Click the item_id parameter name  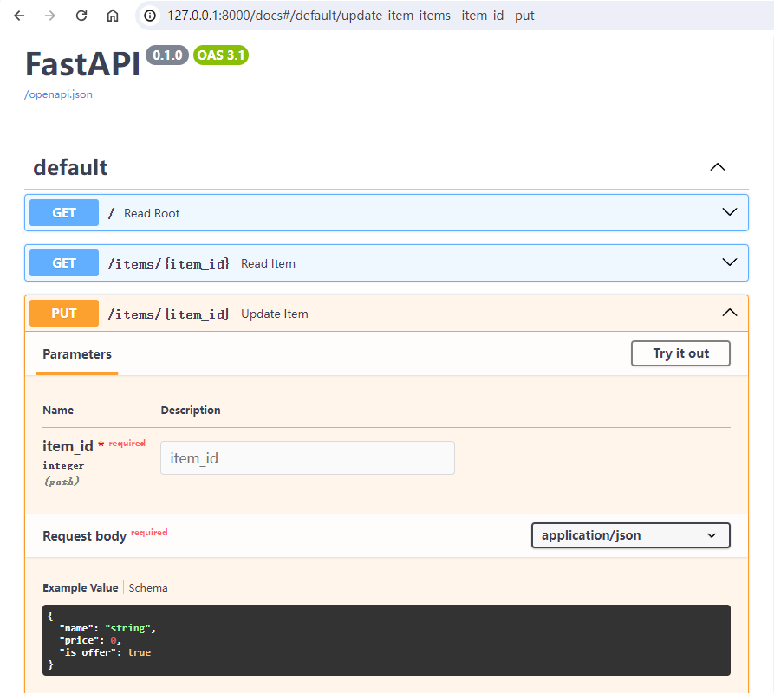click(x=68, y=446)
